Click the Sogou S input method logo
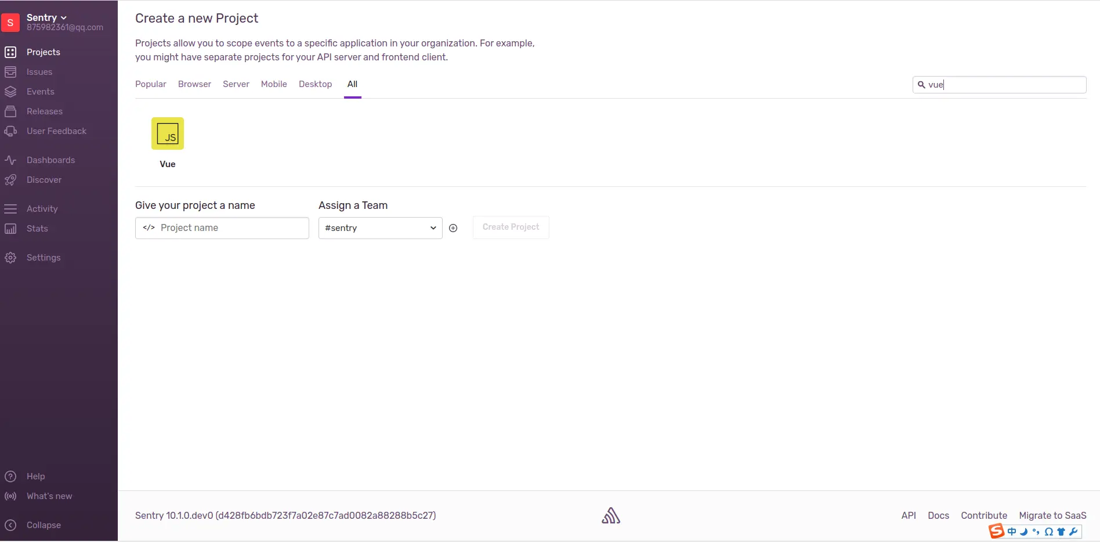1100x542 pixels. (x=996, y=531)
